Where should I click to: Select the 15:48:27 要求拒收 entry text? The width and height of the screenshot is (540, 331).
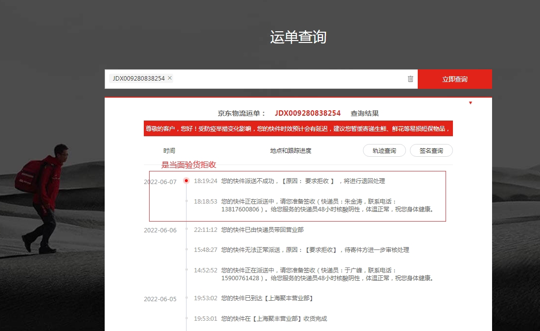point(315,250)
